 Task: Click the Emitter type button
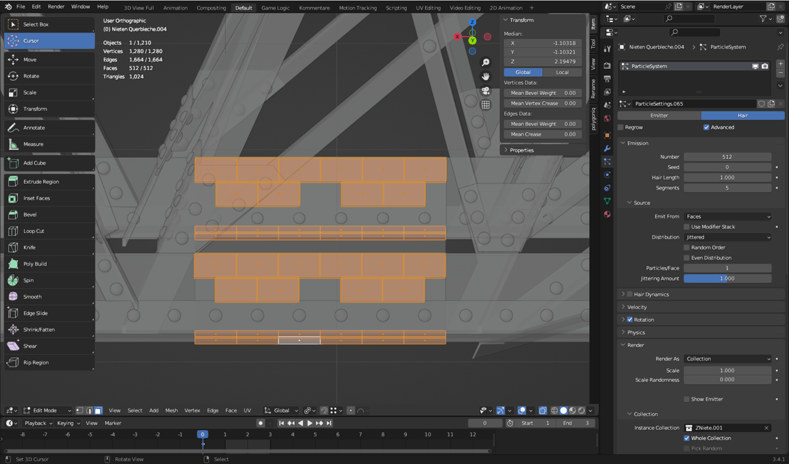tap(659, 116)
